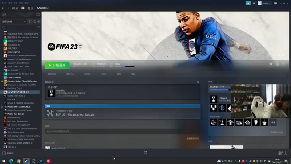Open the Steam menu in the menu bar
Image resolution: width=291 pixels, height=164 pixels.
[4, 3]
